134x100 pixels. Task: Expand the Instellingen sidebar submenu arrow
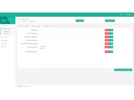click(14, 41)
